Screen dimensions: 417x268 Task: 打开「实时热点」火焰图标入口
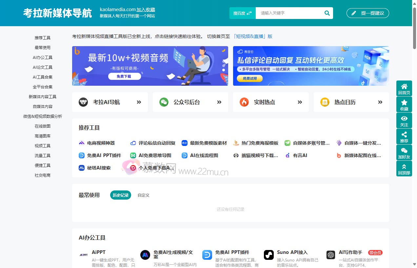pos(244,102)
